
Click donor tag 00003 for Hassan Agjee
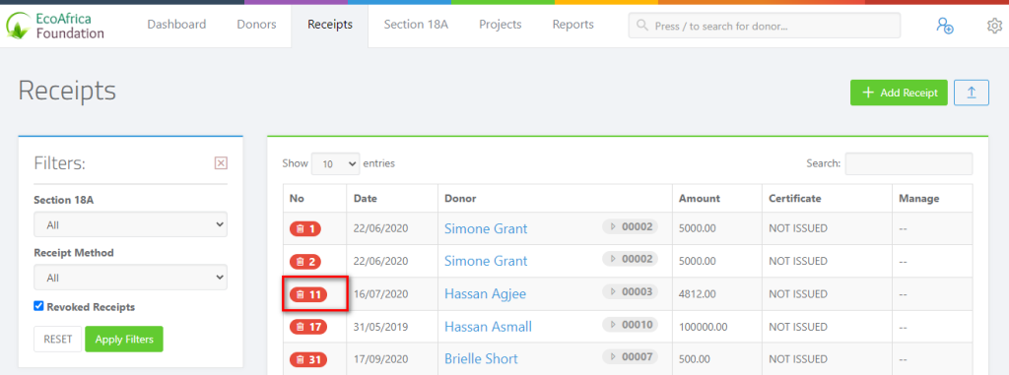[x=630, y=291]
